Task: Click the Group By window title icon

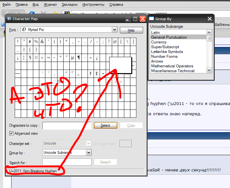Action: [x=151, y=19]
